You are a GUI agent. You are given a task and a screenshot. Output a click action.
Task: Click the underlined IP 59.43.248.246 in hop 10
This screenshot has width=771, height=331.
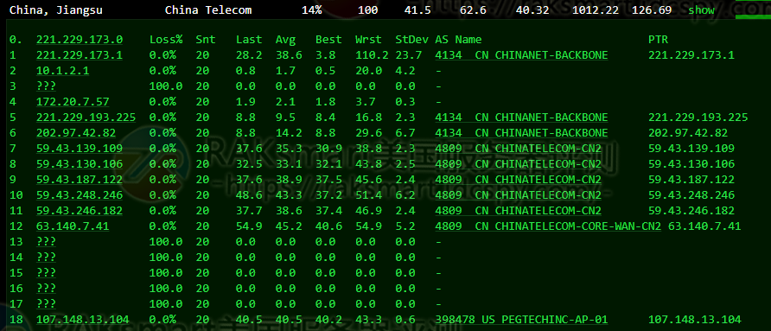coord(80,195)
